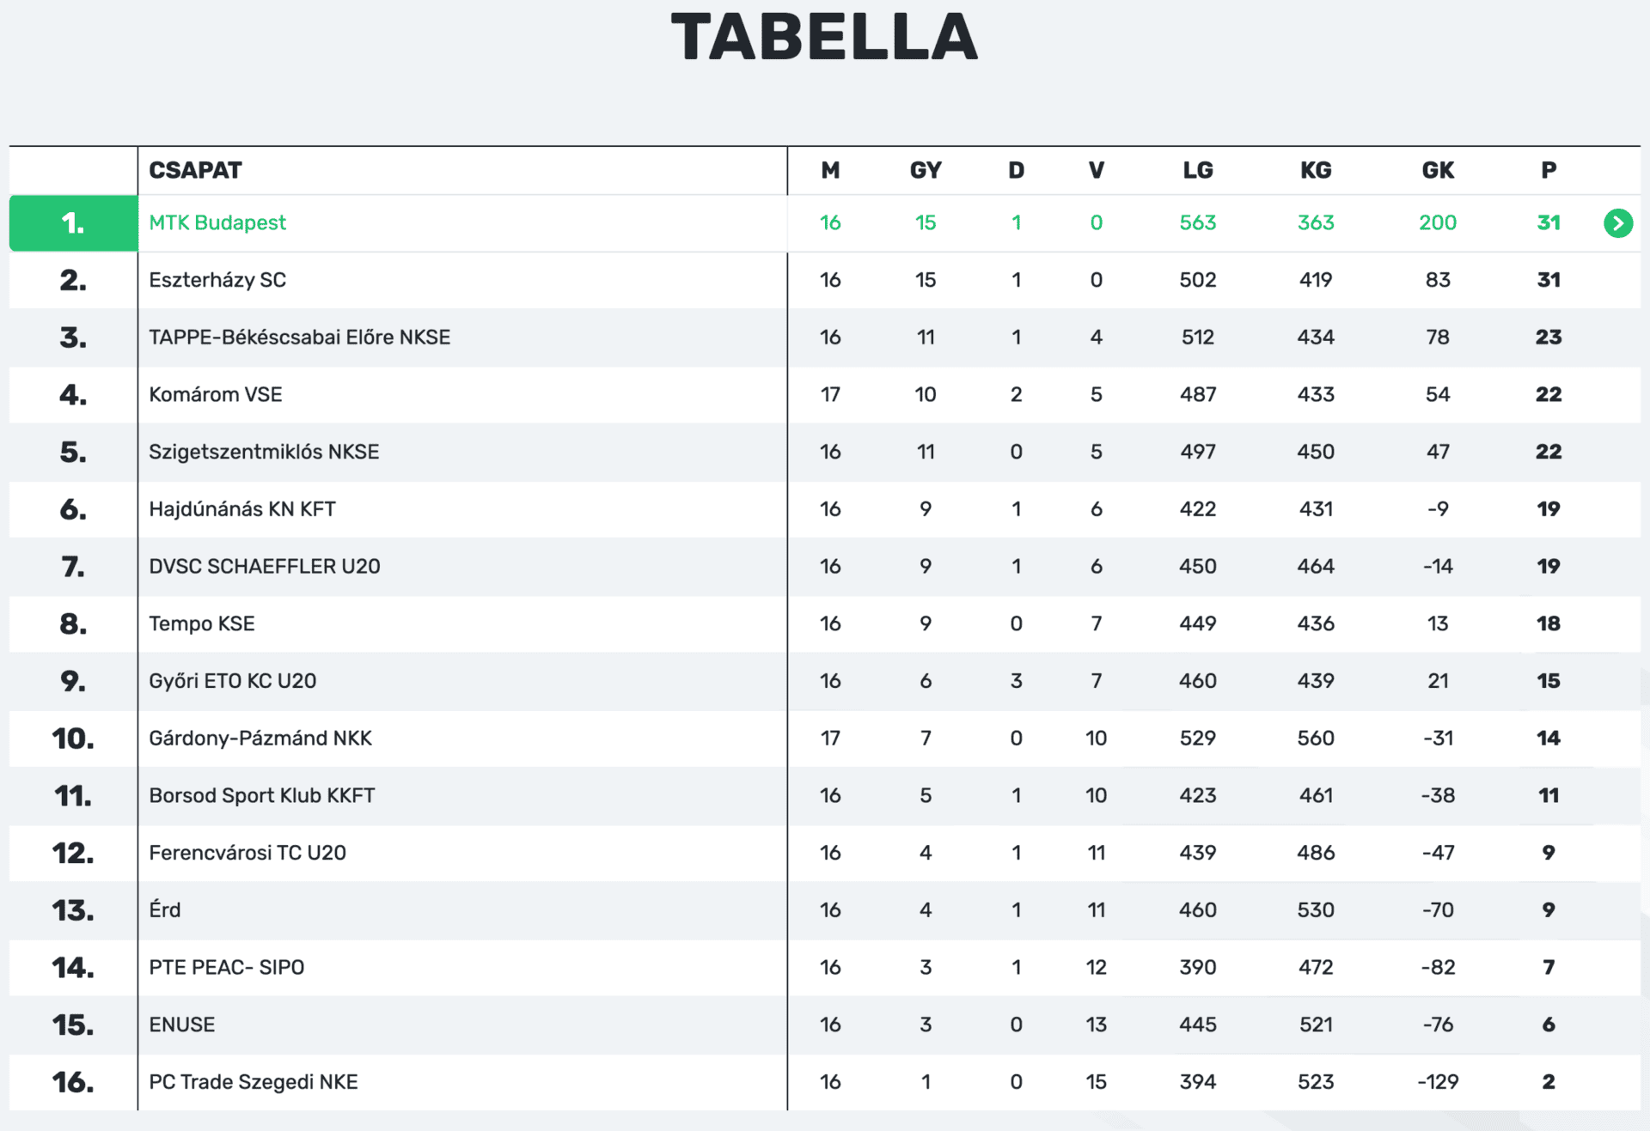Open PC Trade Szegedi NKE entry

(254, 1082)
